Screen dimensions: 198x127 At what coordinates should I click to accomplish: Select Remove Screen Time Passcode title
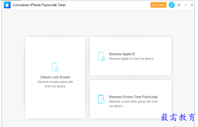(133, 97)
